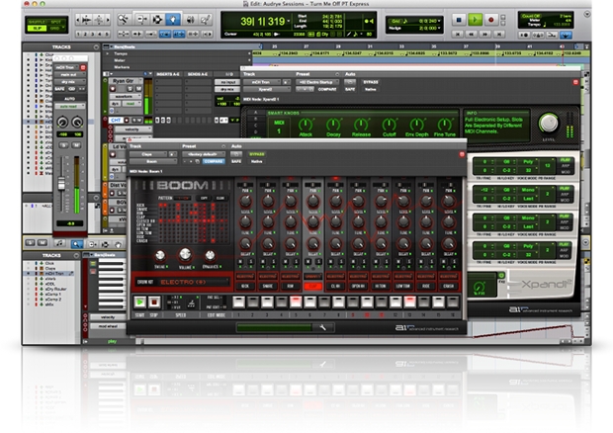Open the mCH Tron track selector in Xpand!2 window
This screenshot has width=613, height=433.
tap(262, 82)
